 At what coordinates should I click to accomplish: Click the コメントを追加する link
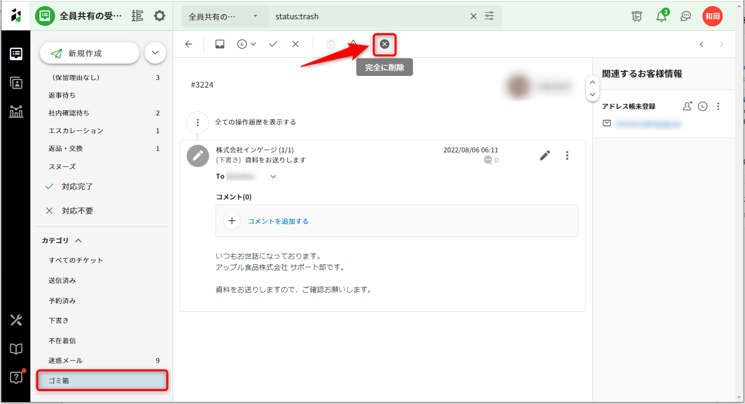click(x=278, y=221)
